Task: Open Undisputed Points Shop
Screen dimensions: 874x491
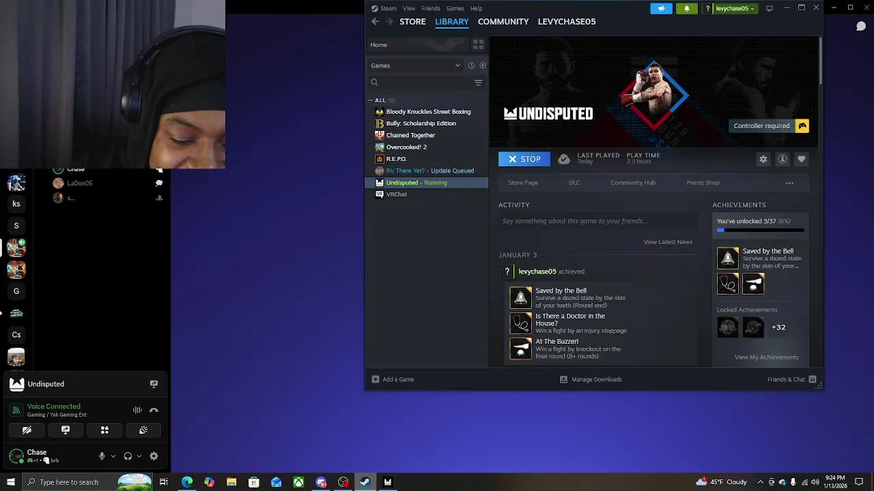Action: coord(703,183)
